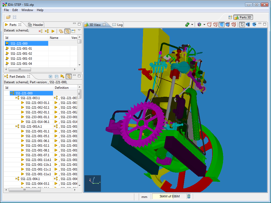
Task: Click the open file folder icon
Action: [x=8, y=17]
